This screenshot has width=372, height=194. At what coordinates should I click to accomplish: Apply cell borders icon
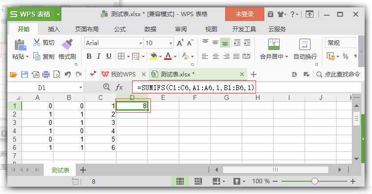point(121,56)
